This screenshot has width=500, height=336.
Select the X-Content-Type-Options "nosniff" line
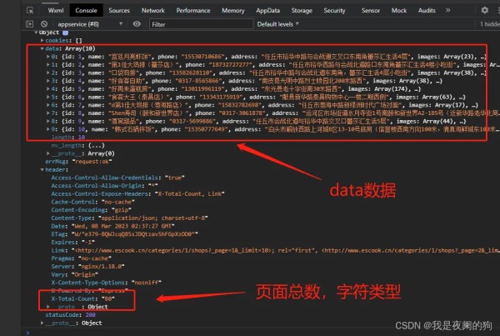tap(106, 283)
